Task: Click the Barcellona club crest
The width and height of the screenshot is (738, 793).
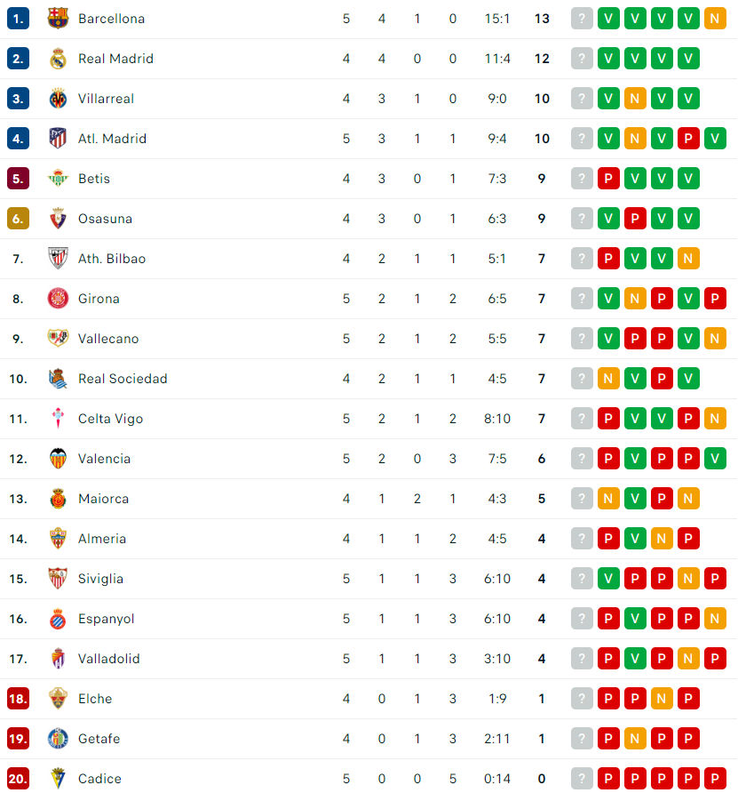Action: coord(58,19)
